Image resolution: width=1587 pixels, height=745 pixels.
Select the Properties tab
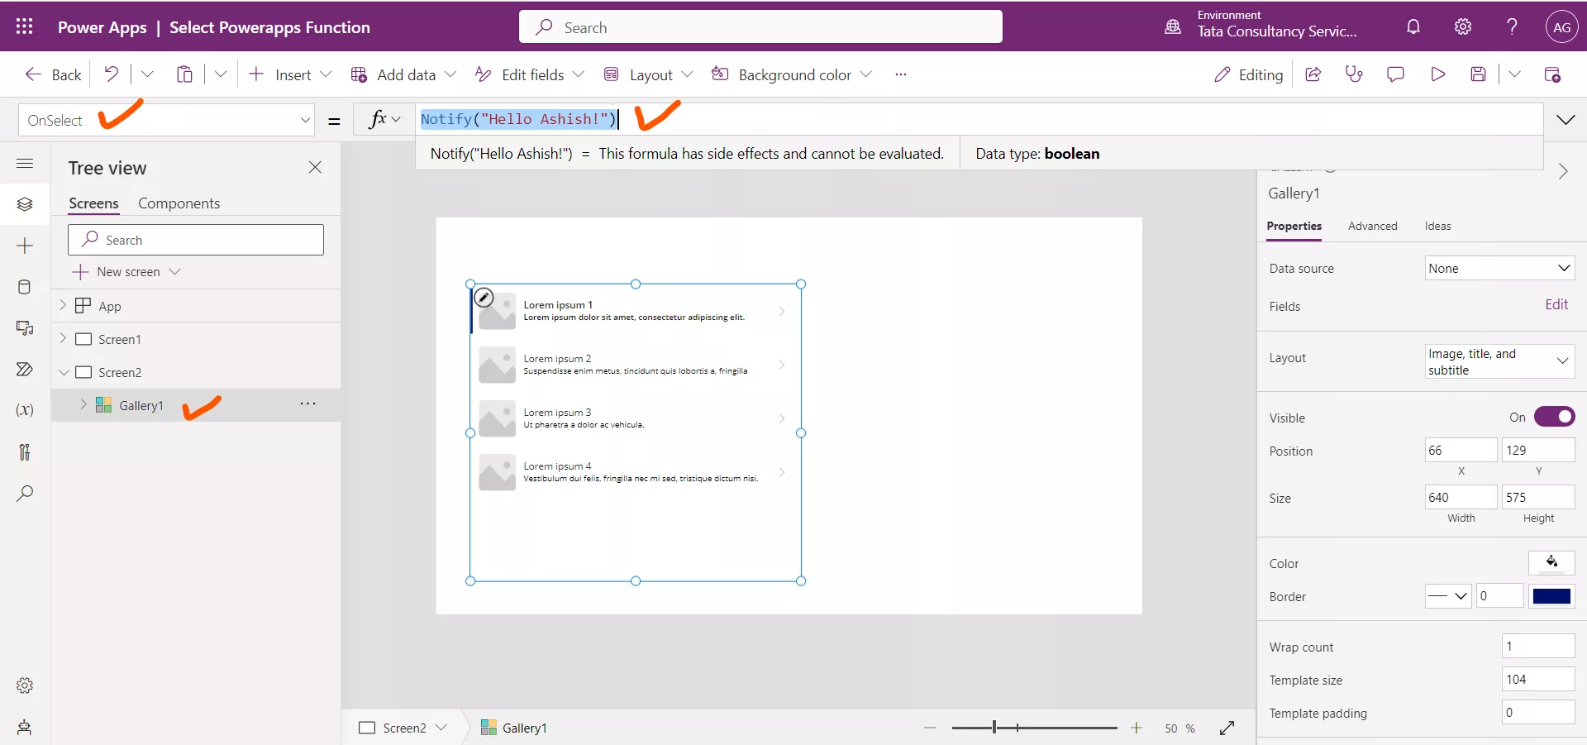tap(1294, 226)
